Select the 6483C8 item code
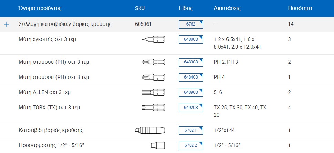Image resolution: width=334 pixels, height=153 pixels. tap(191, 62)
